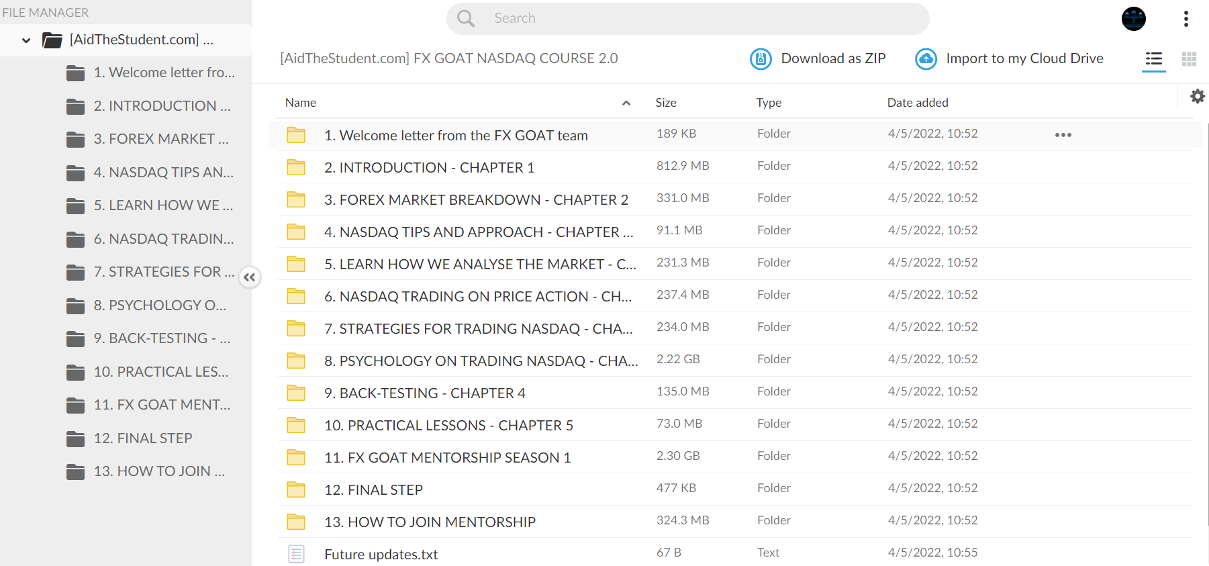The image size is (1209, 566).
Task: Sort files by Date added column
Action: [x=917, y=103]
